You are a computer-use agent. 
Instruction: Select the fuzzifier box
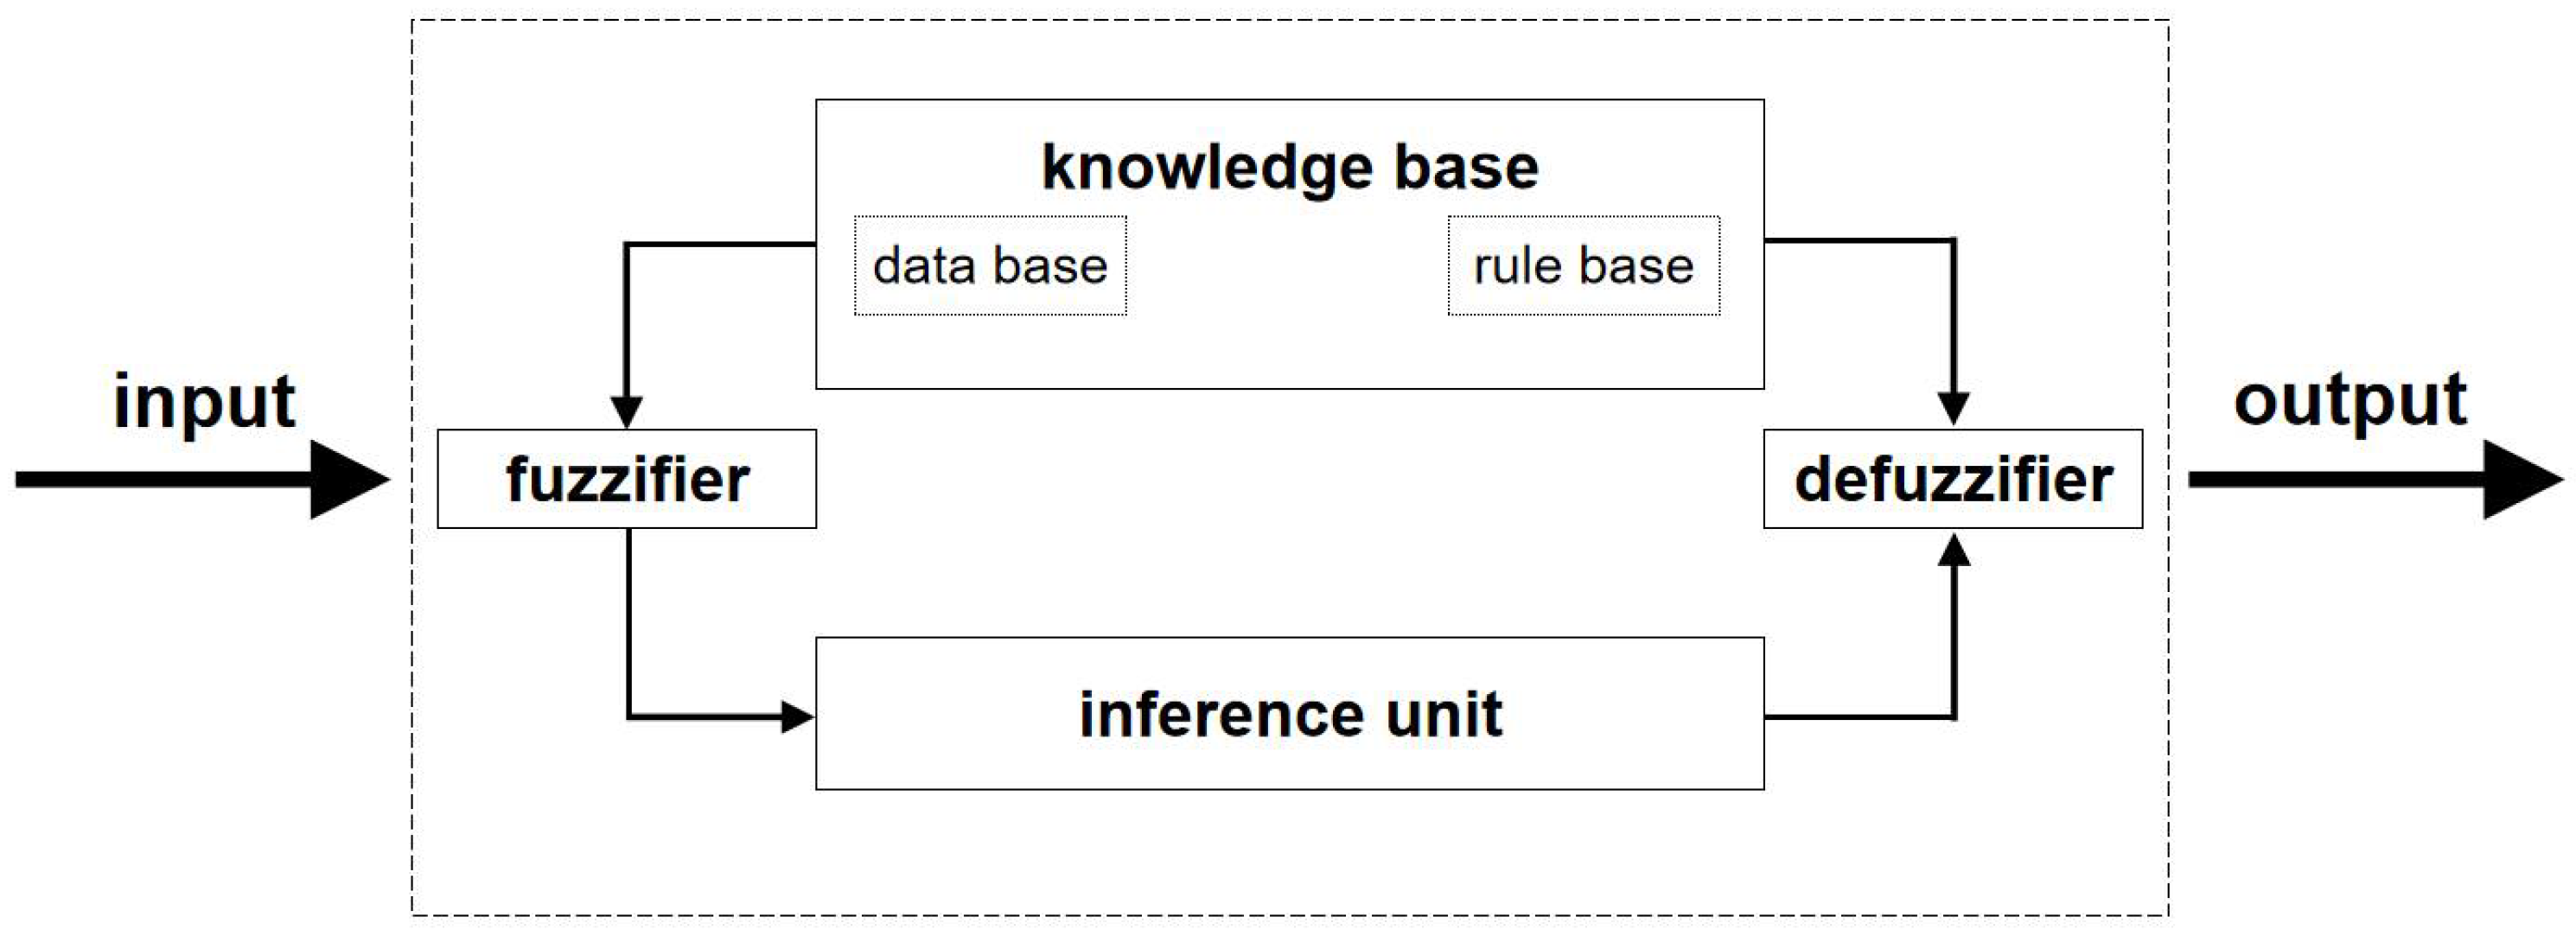[x=627, y=480]
